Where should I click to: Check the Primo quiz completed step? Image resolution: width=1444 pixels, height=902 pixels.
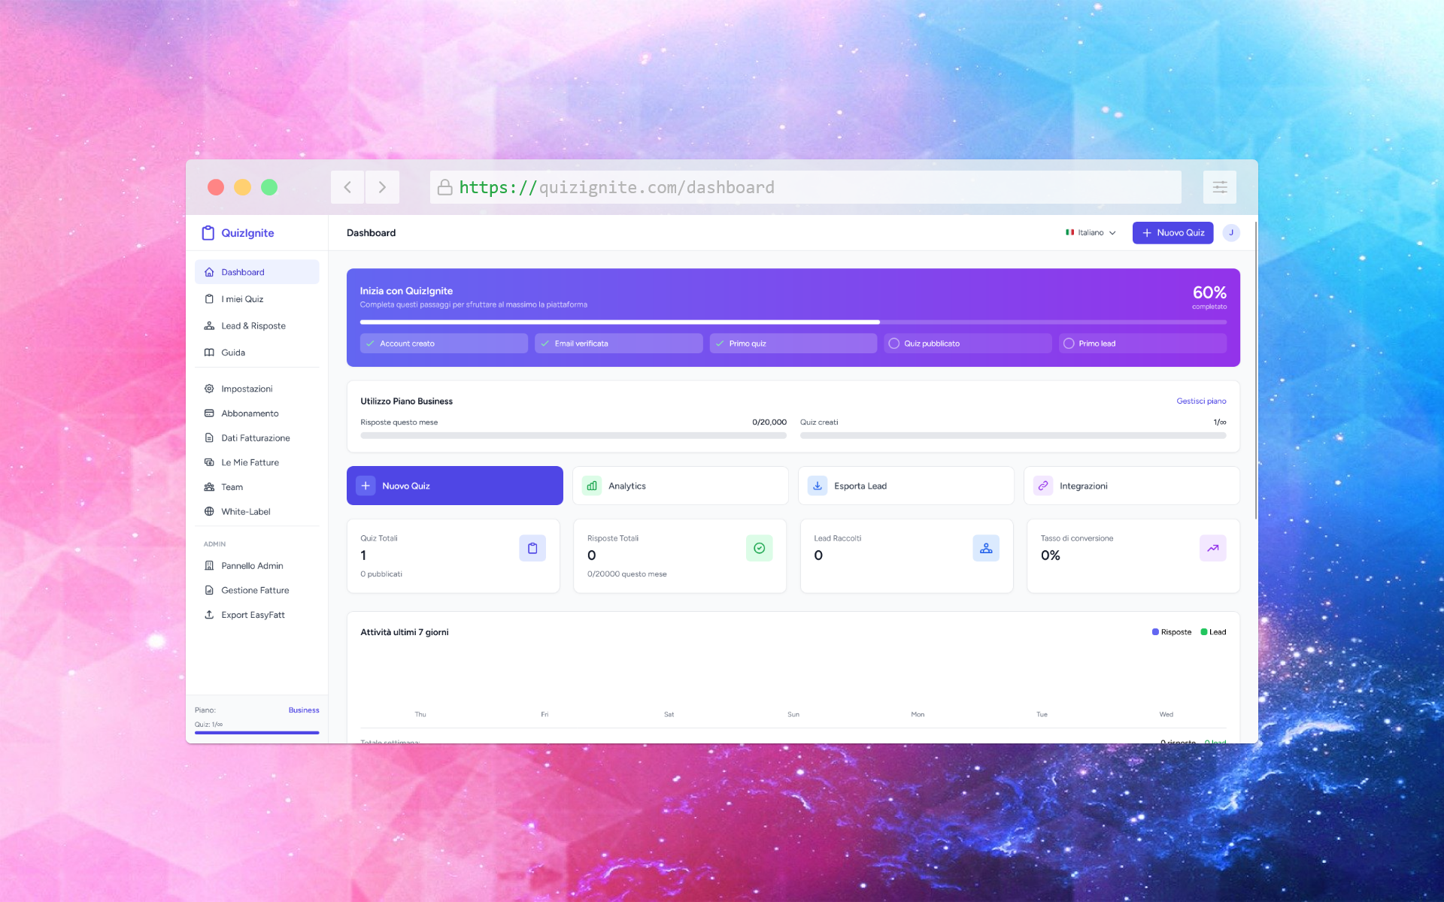click(793, 344)
